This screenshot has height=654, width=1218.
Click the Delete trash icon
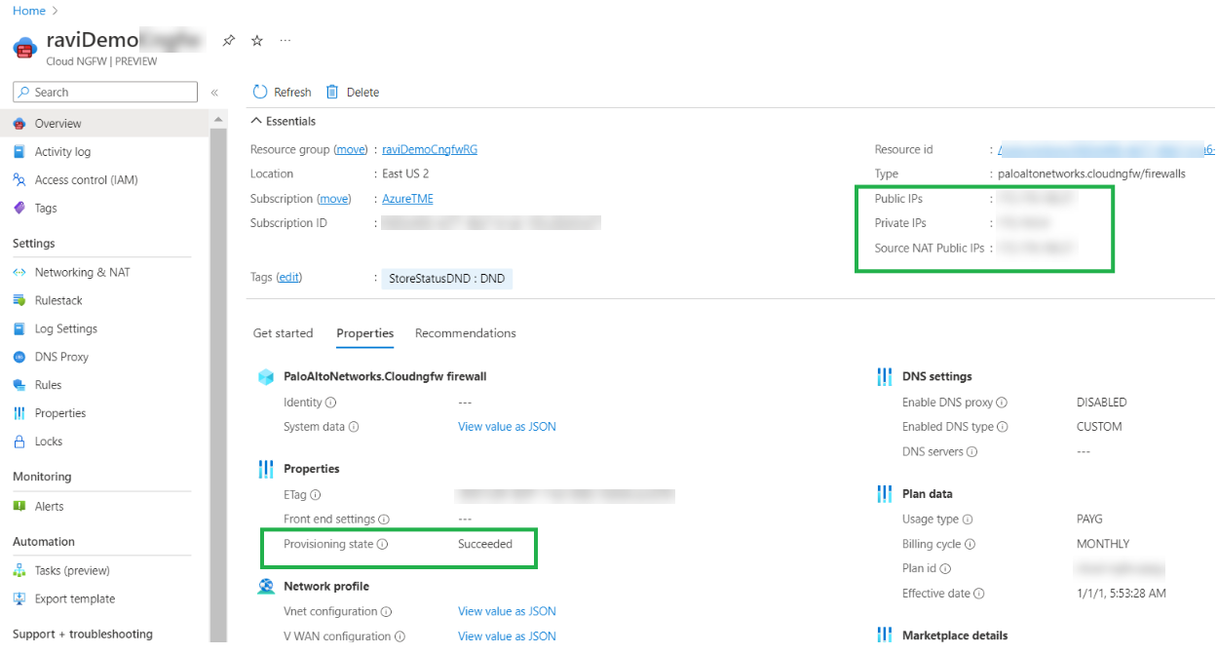332,92
